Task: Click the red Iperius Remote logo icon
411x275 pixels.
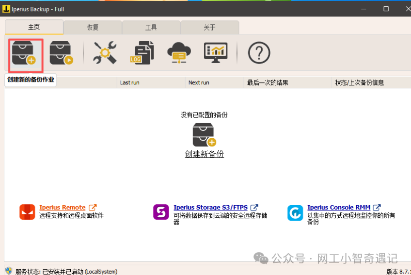Action: tap(27, 212)
